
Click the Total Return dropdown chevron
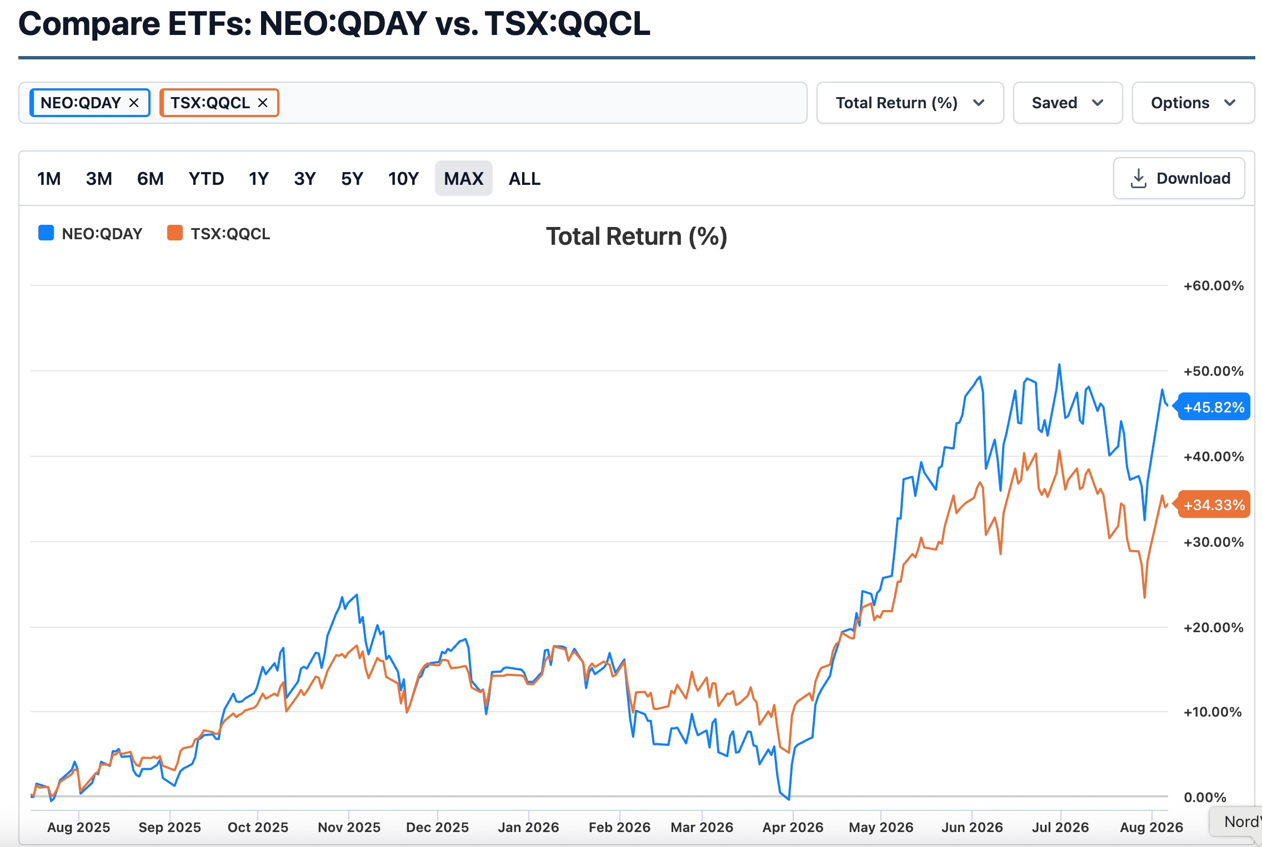point(979,103)
